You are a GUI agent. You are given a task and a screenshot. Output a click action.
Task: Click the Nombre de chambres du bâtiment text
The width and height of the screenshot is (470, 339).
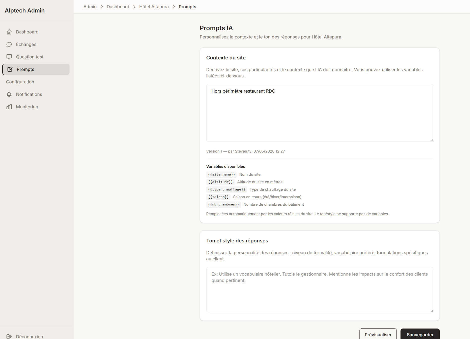274,204
